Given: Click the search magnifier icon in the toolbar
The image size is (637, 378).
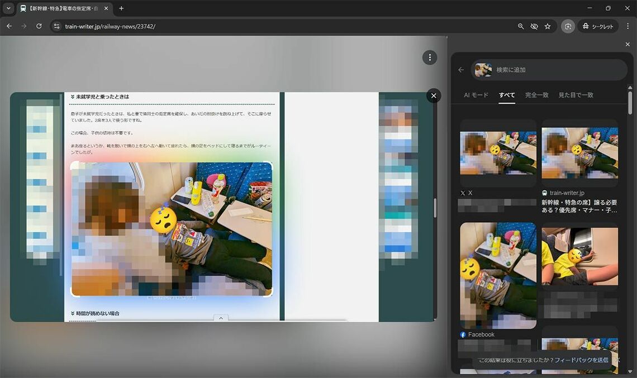Looking at the screenshot, I should (520, 26).
